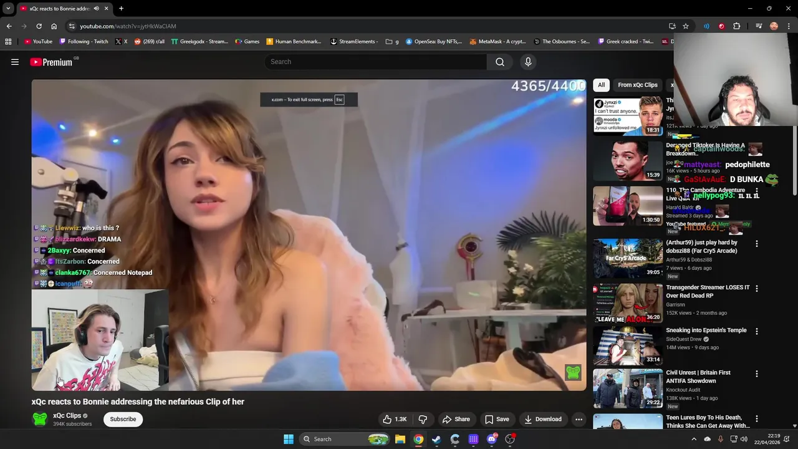Screen dimensions: 798x449
Task: Open Jynxzi thumbnail video with 18:31 duration
Action: pos(628,116)
